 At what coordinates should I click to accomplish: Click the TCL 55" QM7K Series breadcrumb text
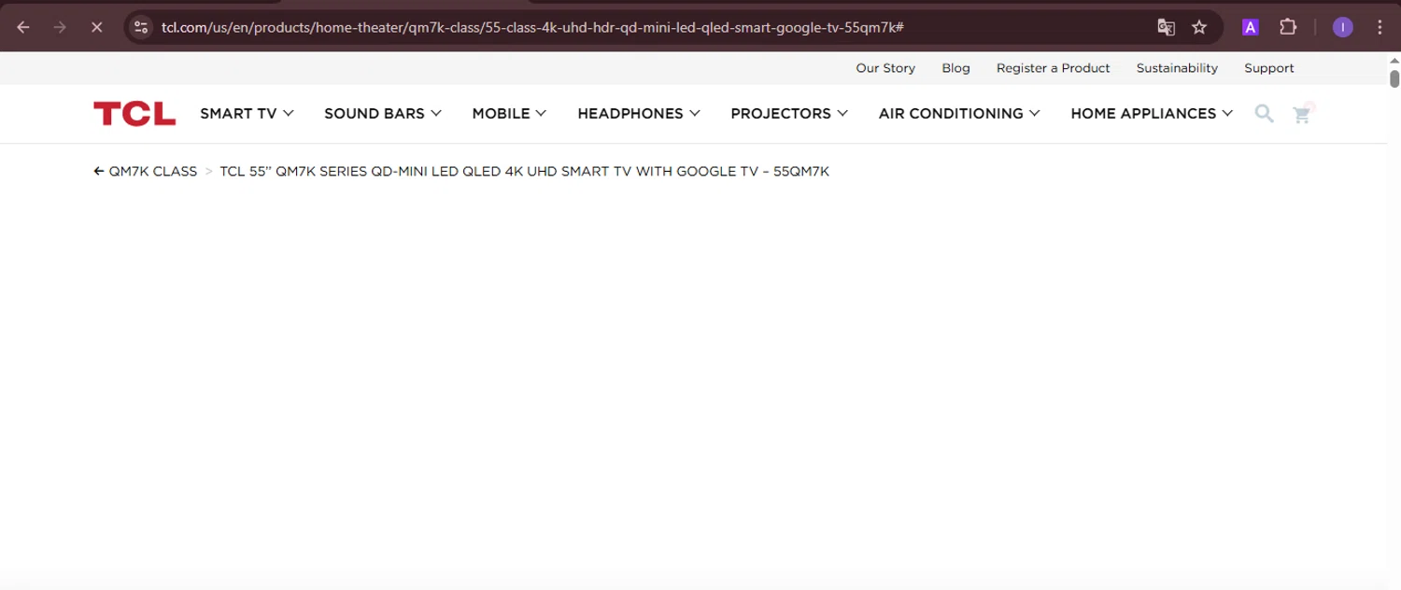point(524,172)
